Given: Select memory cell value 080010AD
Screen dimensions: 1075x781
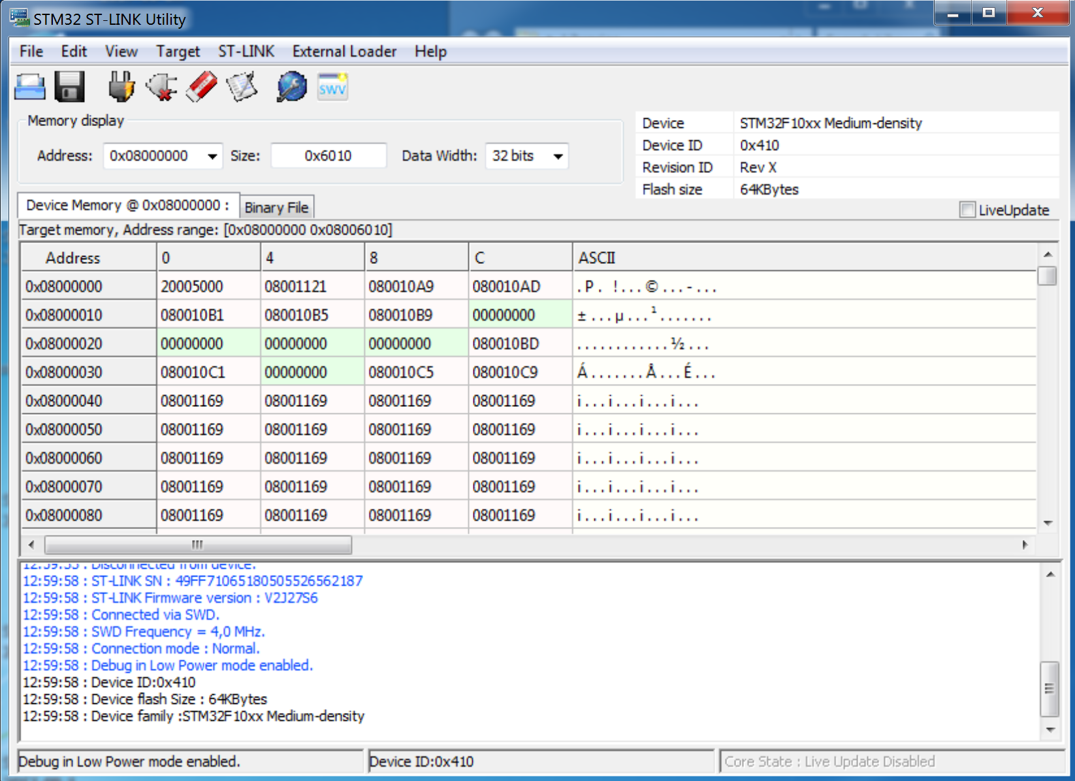Looking at the screenshot, I should [x=521, y=287].
